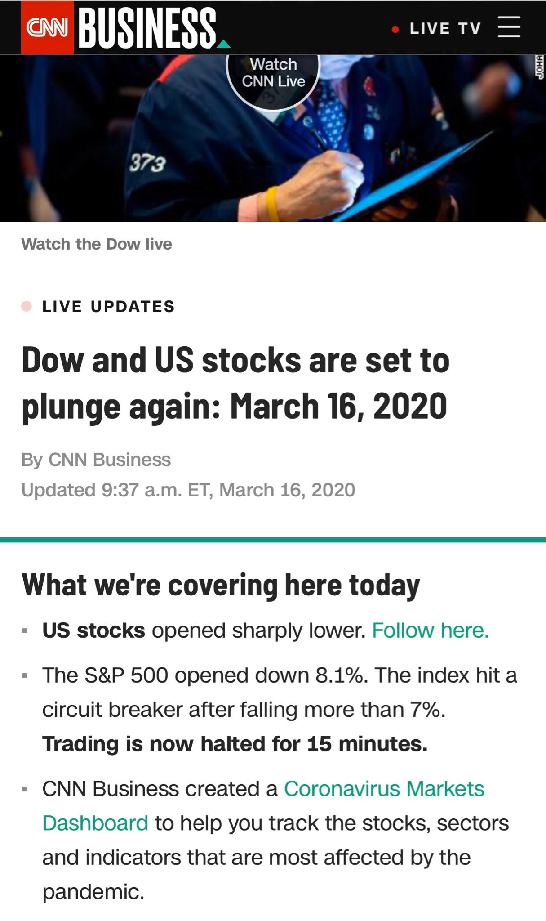Click the BUSINESS section logo

pyautogui.click(x=148, y=28)
